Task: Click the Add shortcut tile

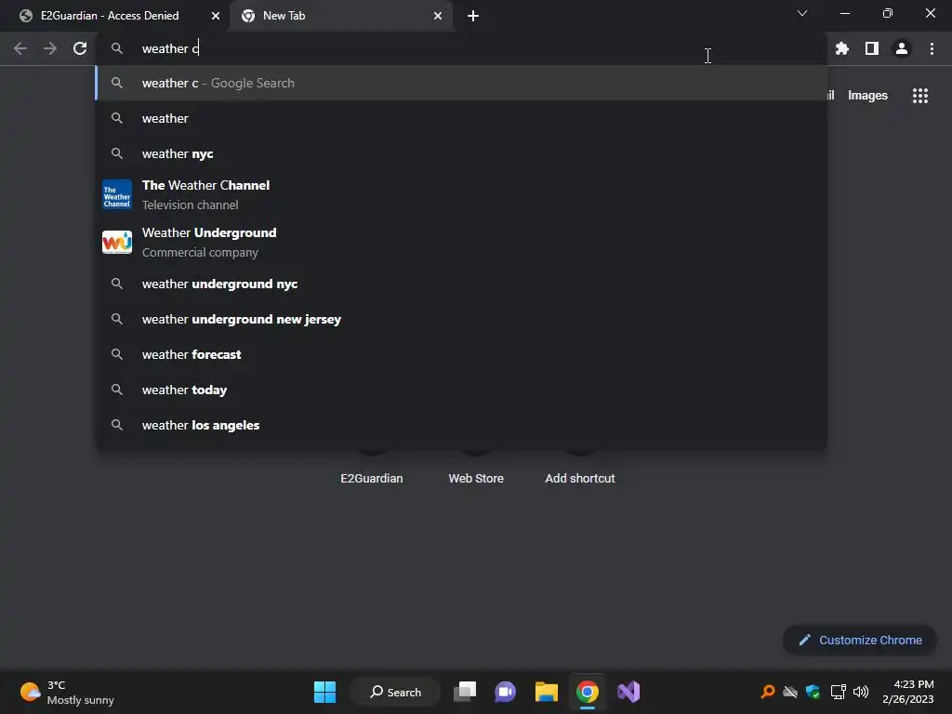Action: click(580, 478)
